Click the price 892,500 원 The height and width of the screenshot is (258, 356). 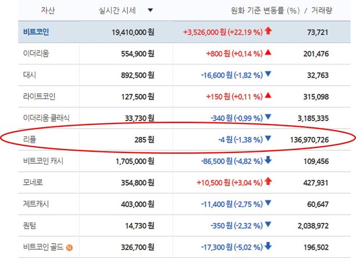click(x=137, y=75)
